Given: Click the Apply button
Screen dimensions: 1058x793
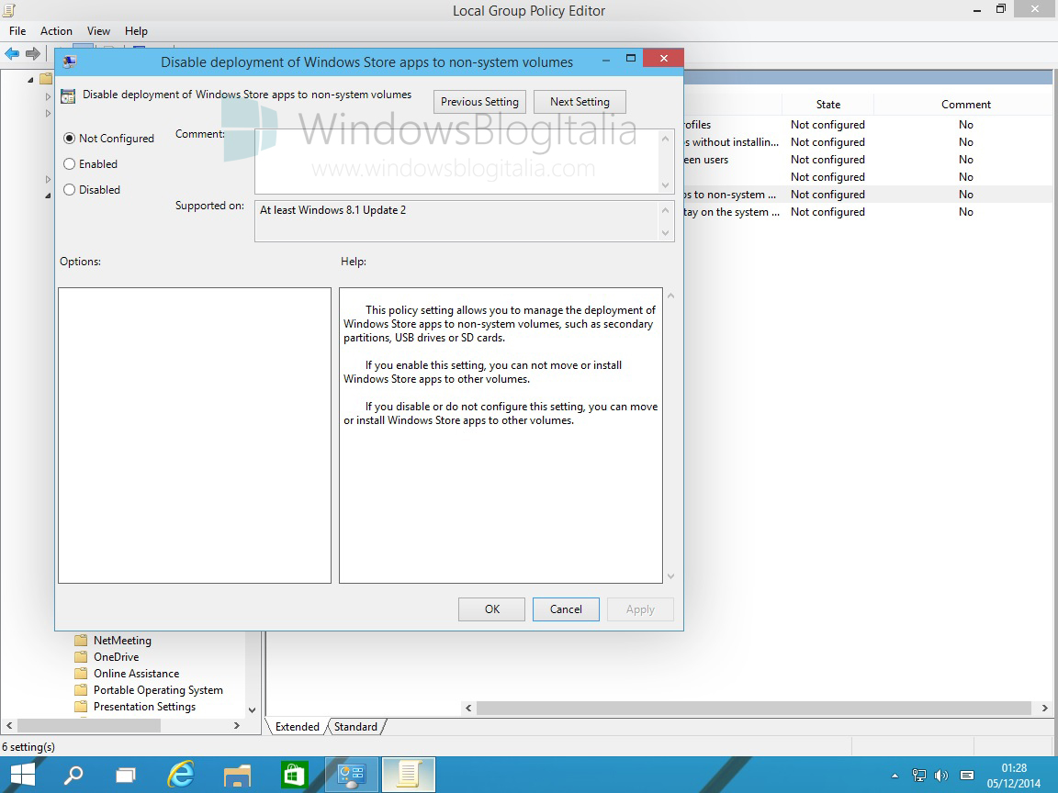Looking at the screenshot, I should tap(640, 609).
